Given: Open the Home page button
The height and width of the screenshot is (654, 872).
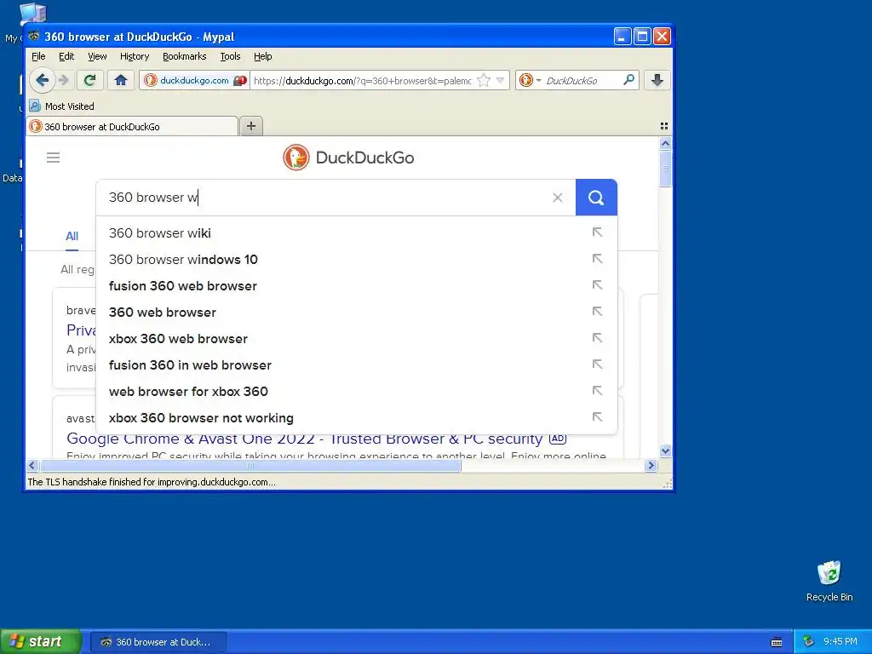Looking at the screenshot, I should [121, 80].
